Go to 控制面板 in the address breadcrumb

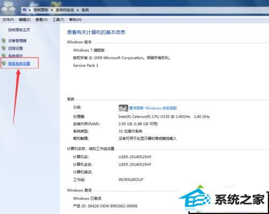point(41,10)
